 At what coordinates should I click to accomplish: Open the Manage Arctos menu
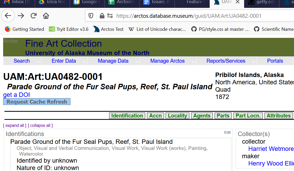click(x=167, y=61)
